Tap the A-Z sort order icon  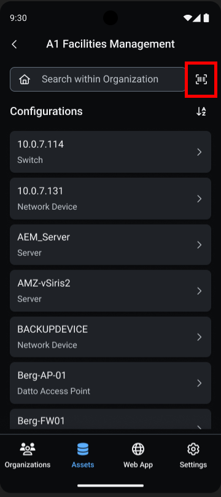(201, 111)
